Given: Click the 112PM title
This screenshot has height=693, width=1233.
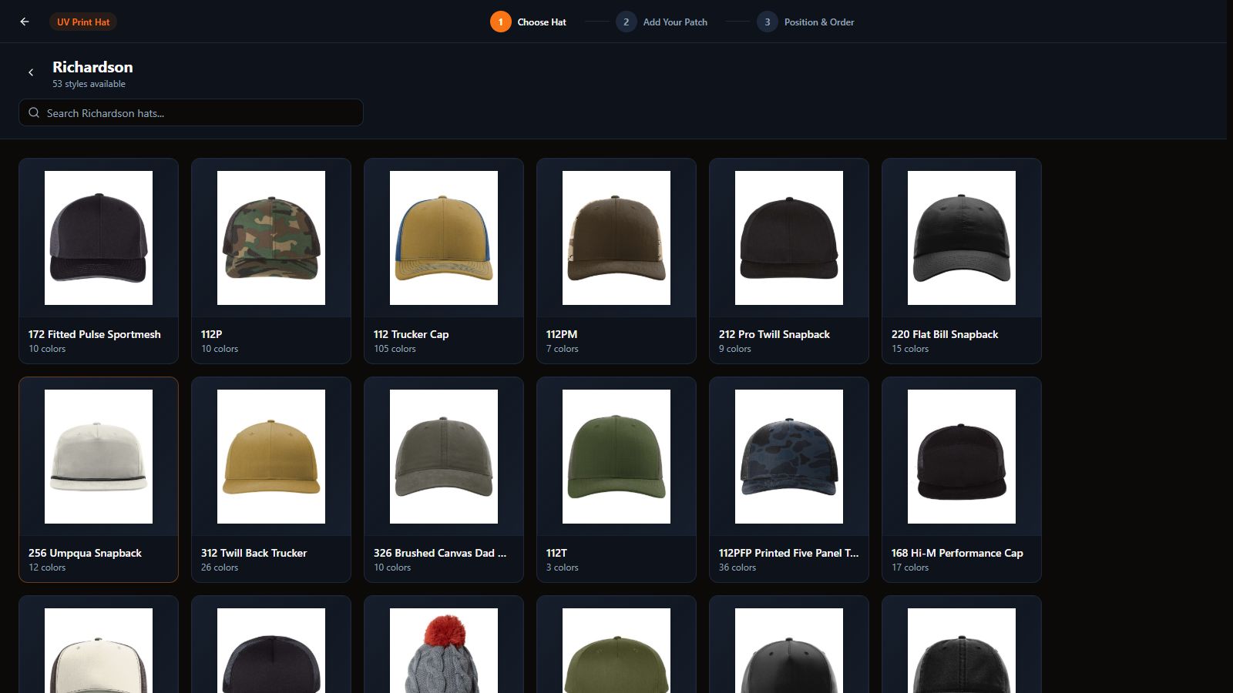Looking at the screenshot, I should 562,334.
